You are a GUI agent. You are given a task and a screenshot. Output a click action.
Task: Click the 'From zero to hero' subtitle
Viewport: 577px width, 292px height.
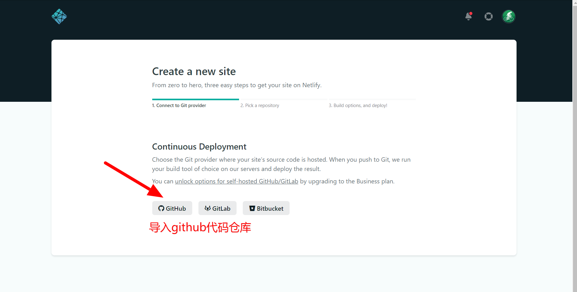point(237,85)
